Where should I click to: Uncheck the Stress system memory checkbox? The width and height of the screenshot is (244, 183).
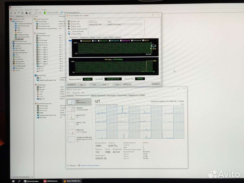point(72,29)
